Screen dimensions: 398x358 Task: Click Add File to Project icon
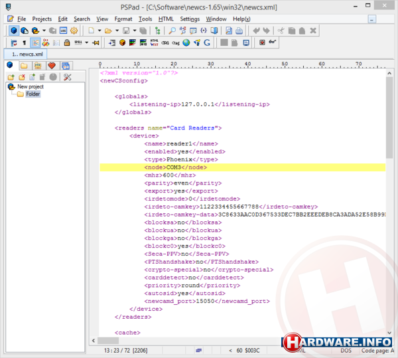33,77
